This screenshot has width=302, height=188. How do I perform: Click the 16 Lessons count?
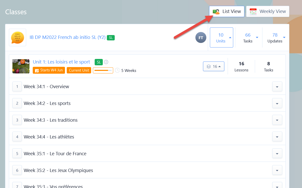(x=241, y=67)
